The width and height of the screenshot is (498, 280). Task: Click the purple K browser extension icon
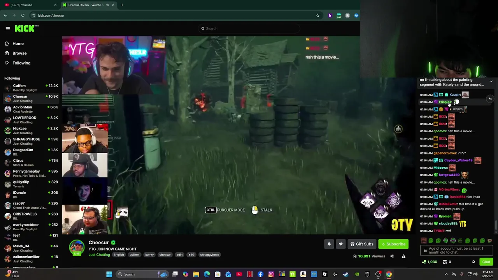click(x=330, y=16)
